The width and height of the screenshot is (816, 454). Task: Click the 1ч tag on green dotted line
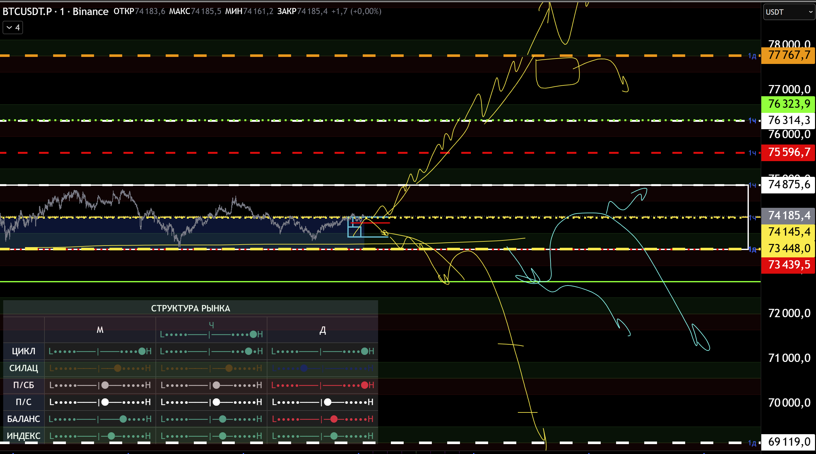tap(752, 121)
